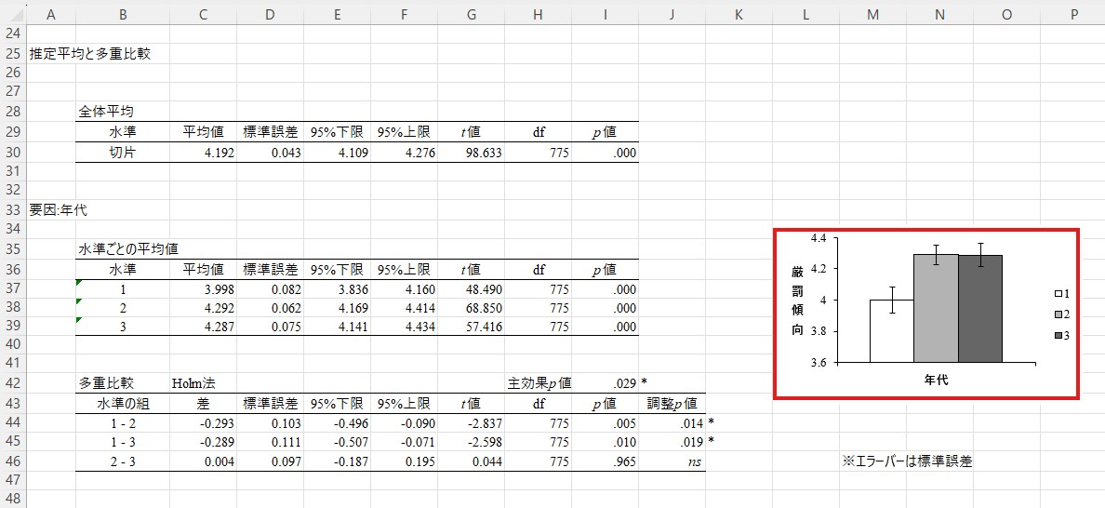
Task: Select column C header
Action: coord(203,12)
